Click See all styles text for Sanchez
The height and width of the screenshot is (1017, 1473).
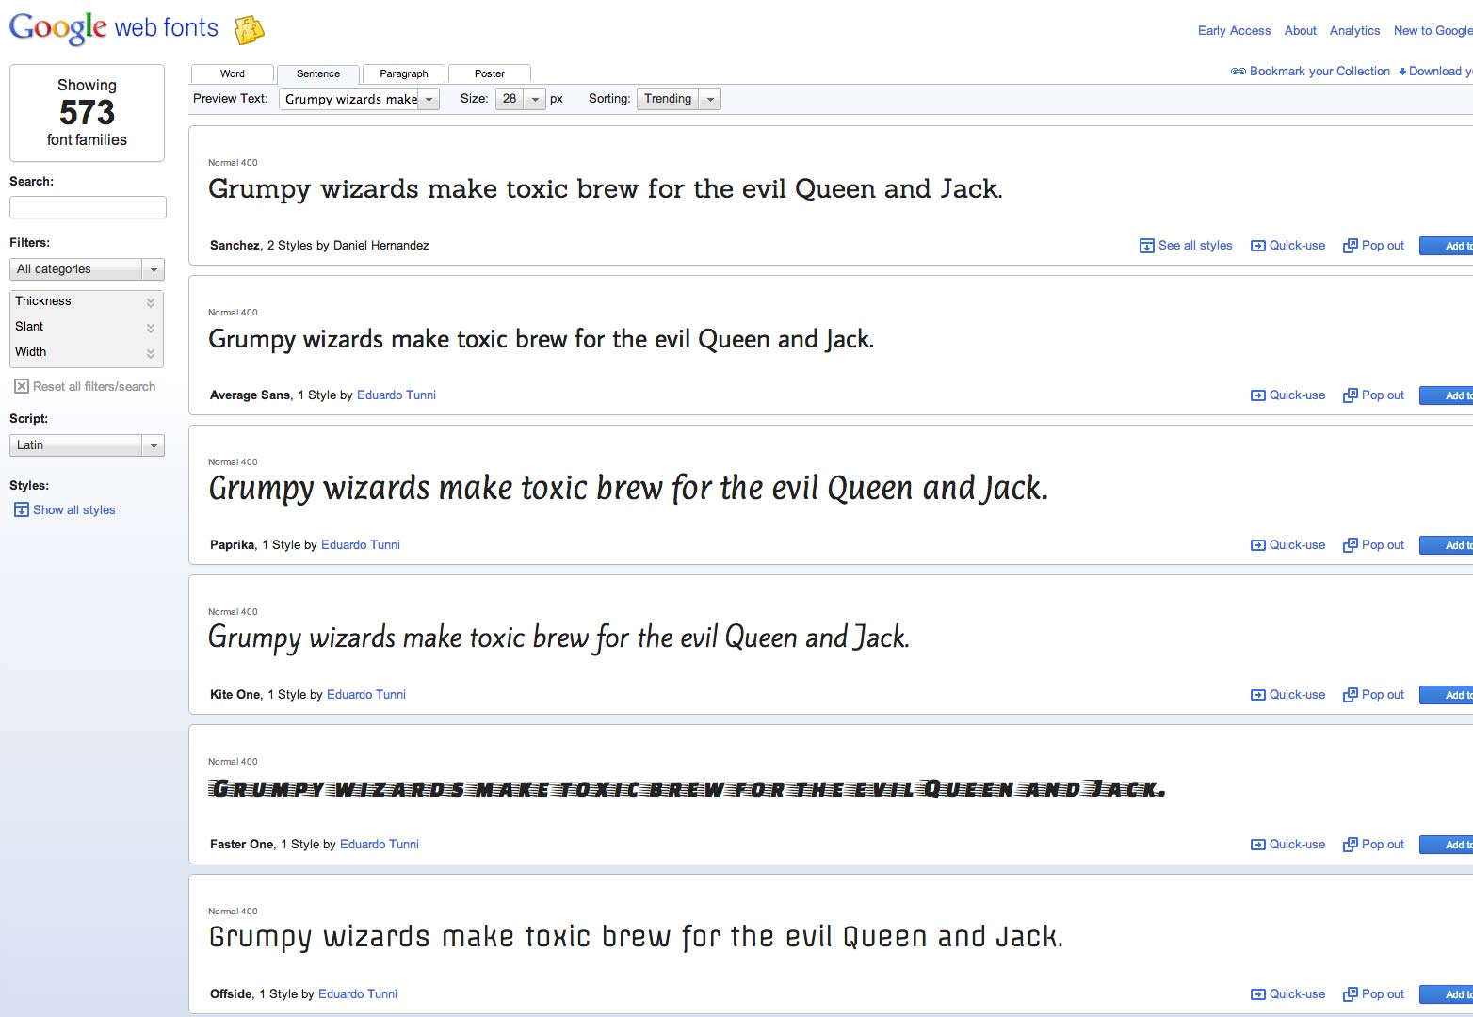click(1195, 246)
